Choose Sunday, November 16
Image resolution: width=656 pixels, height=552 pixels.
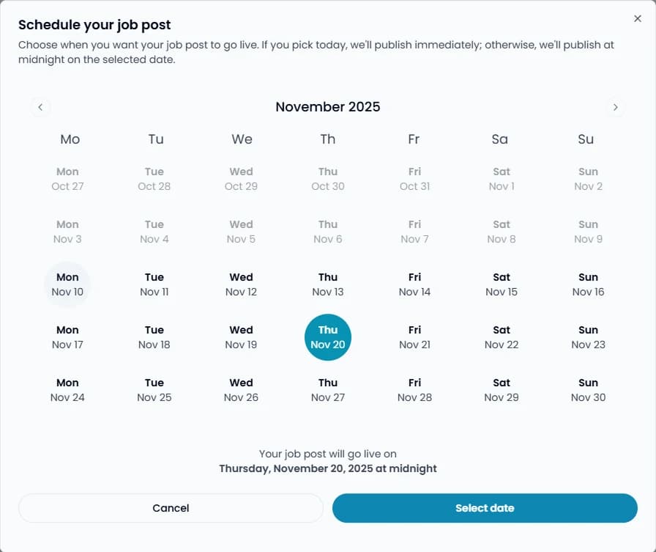587,284
